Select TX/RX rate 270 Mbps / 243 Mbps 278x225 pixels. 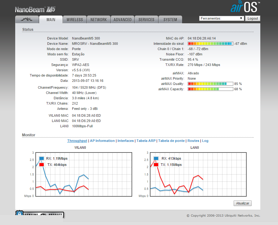point(204,65)
